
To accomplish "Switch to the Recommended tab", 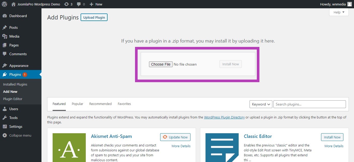I will tap(100, 104).
